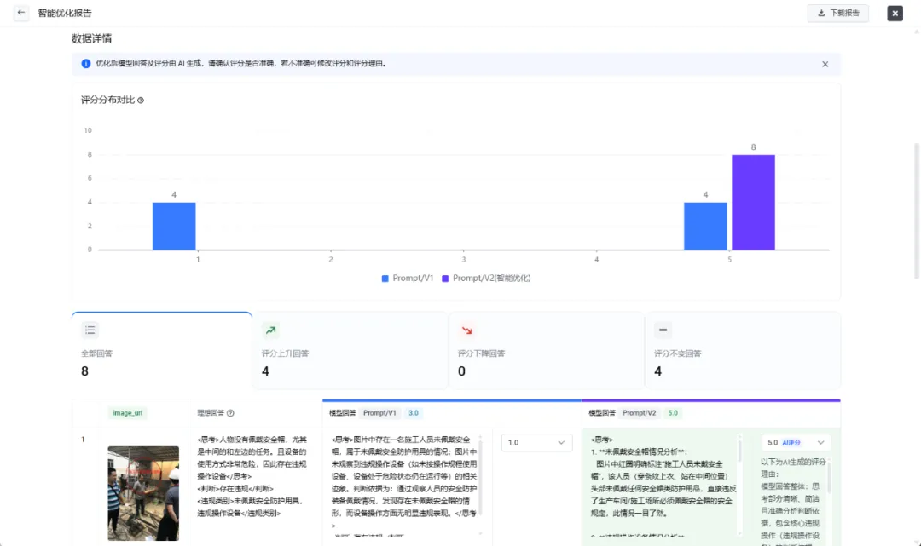This screenshot has width=921, height=546.
Task: Click the image_url column tag
Action: [128, 413]
